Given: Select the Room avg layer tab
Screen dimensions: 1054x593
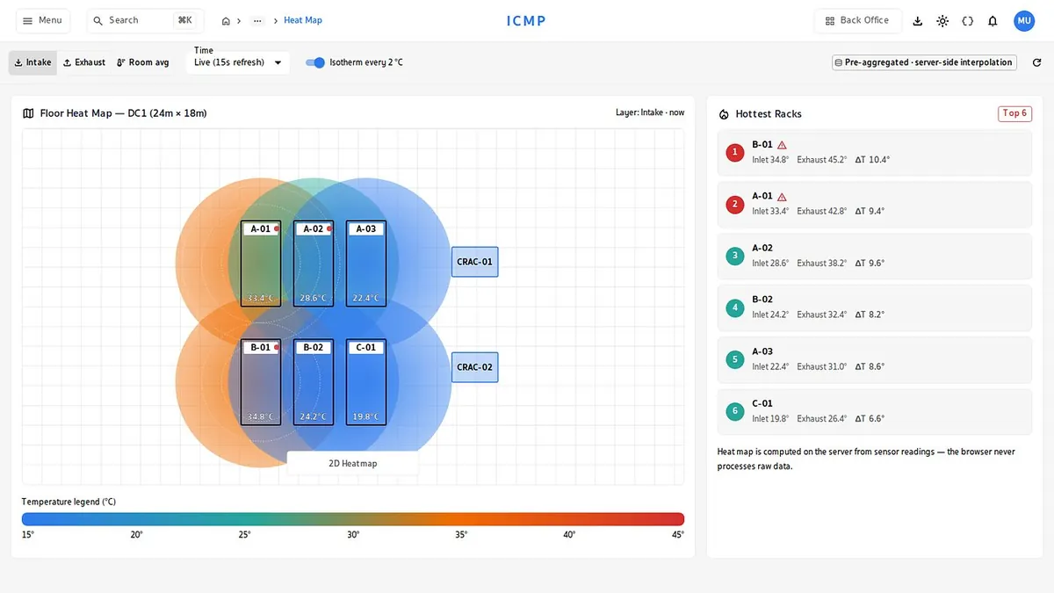Looking at the screenshot, I should click(142, 62).
